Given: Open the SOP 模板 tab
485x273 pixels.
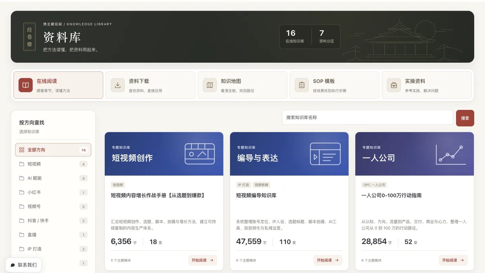Looking at the screenshot, I should click(334, 85).
